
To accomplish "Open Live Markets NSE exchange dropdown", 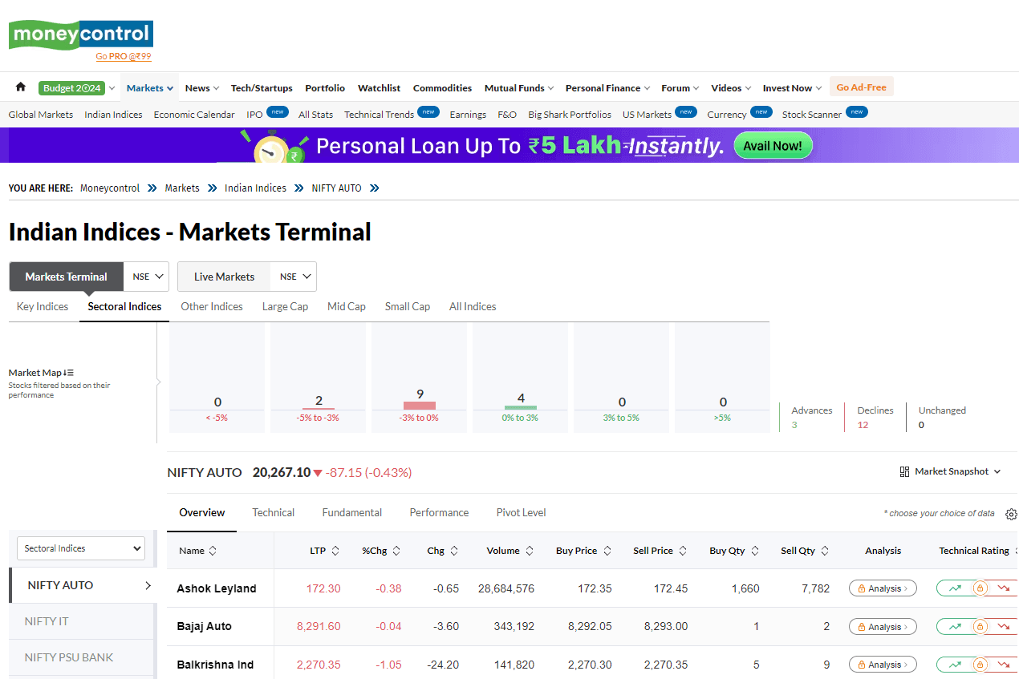I will (x=295, y=277).
